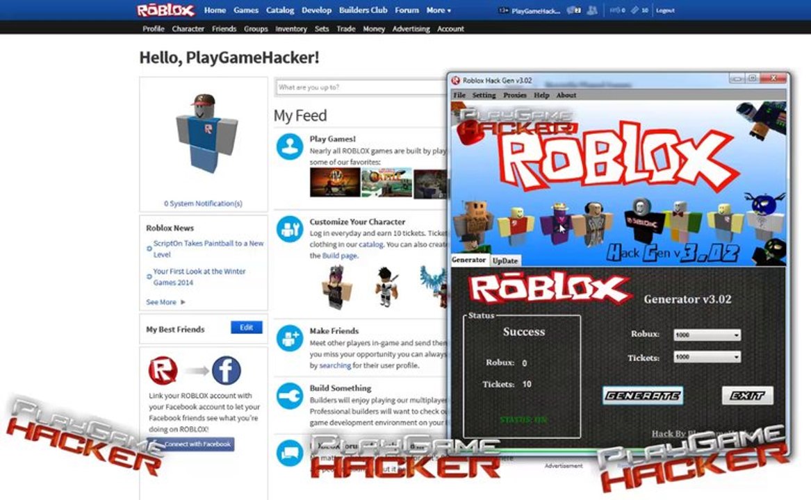This screenshot has width=811, height=500.
Task: Select the black-haired character thumbnail
Action: click(386, 287)
